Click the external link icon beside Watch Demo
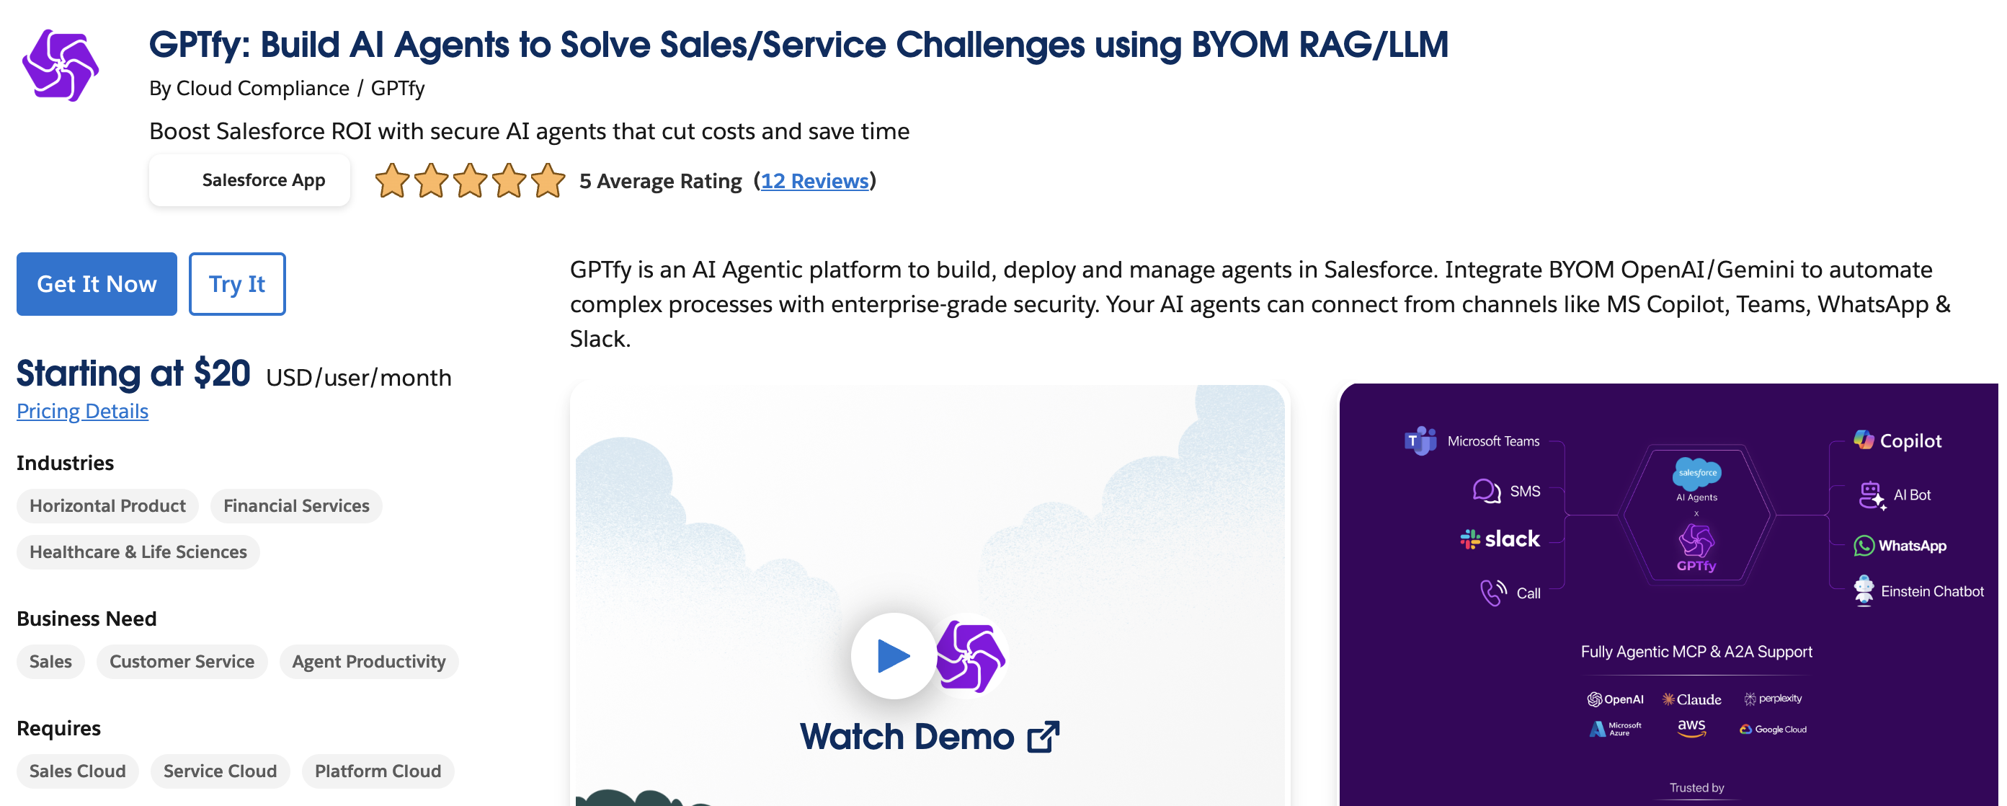 click(x=1043, y=737)
